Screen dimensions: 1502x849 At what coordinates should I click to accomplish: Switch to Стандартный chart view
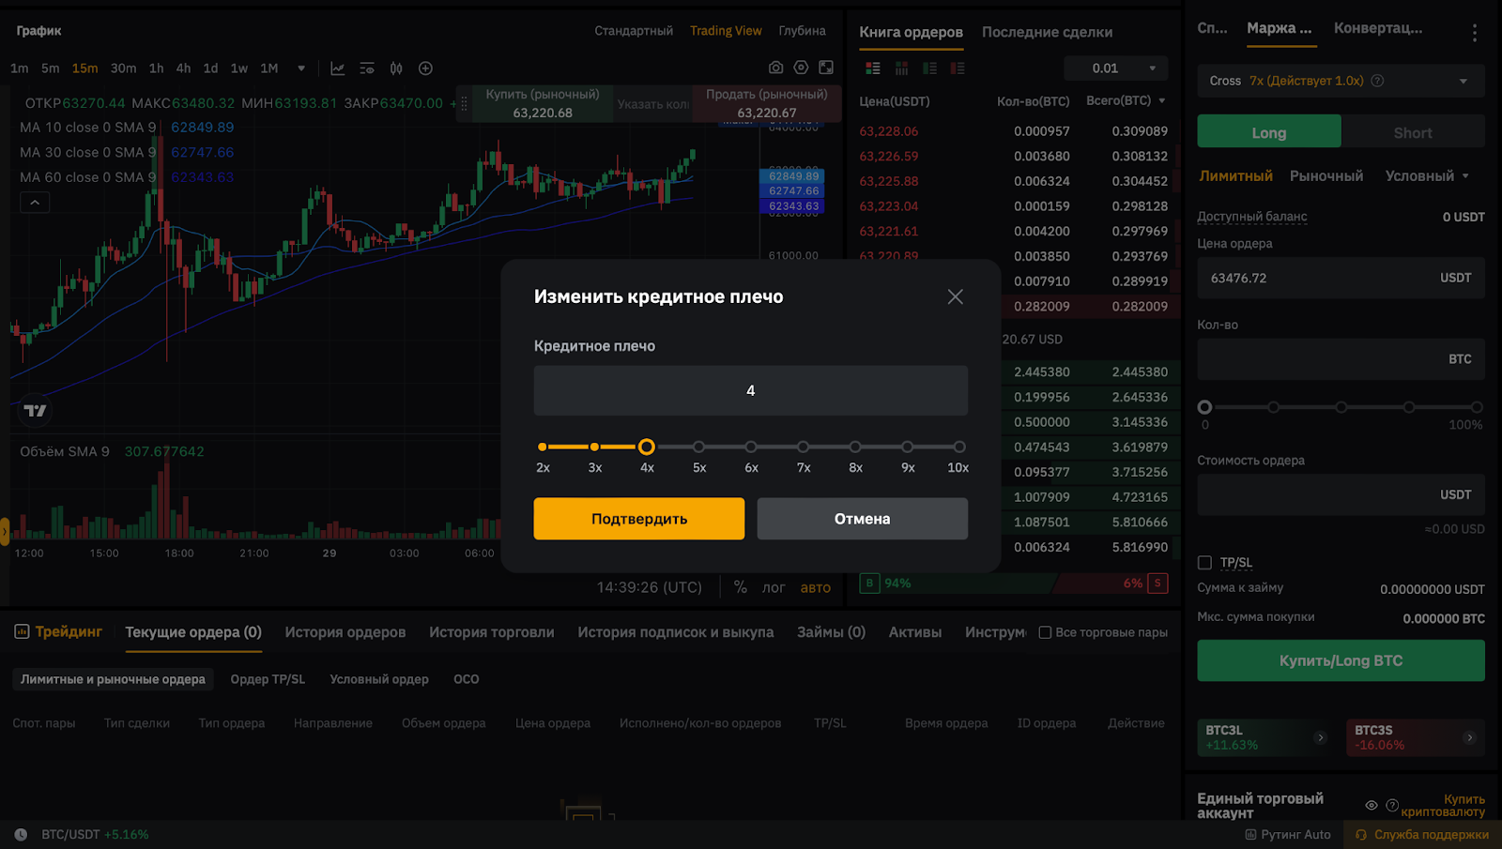pyautogui.click(x=634, y=31)
